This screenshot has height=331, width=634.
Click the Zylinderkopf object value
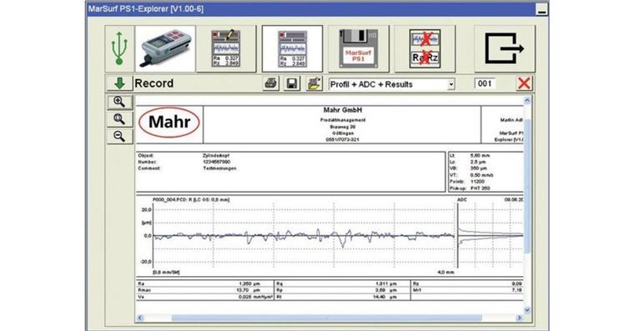coord(216,156)
